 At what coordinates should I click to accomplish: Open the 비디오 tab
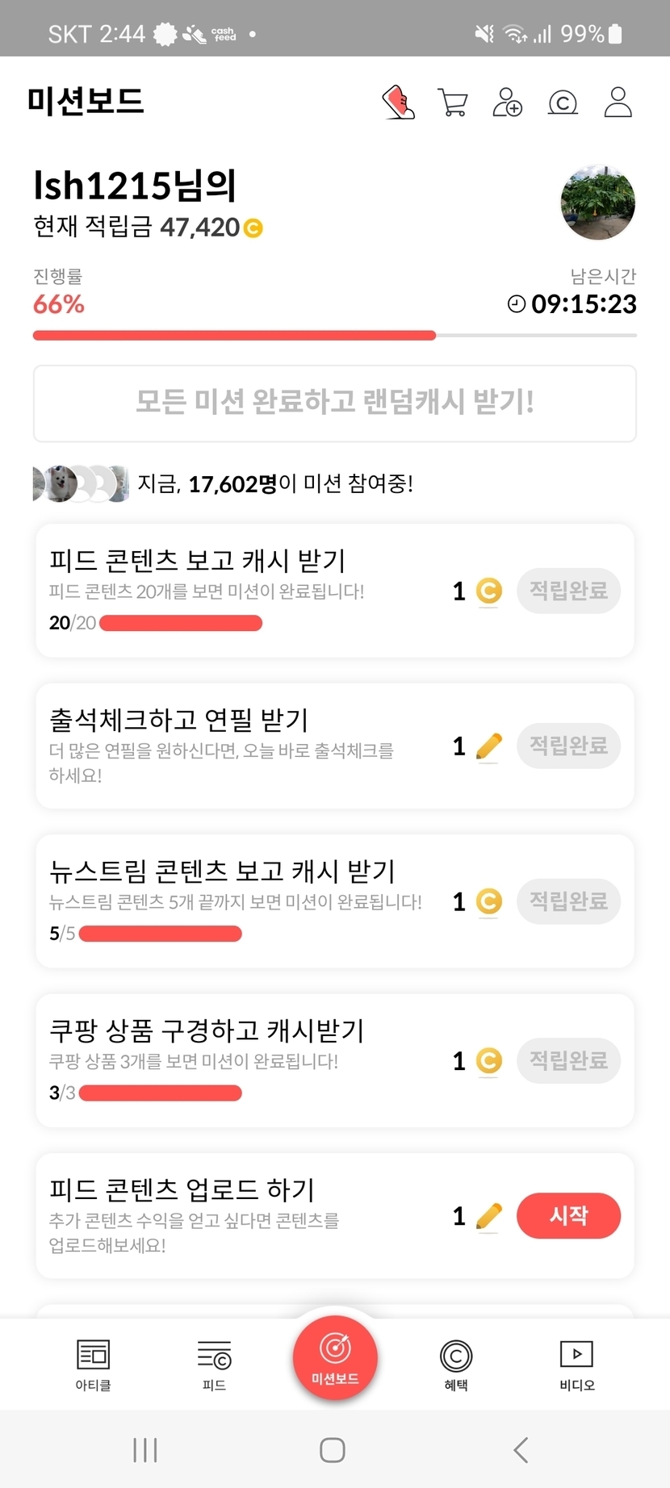576,1364
